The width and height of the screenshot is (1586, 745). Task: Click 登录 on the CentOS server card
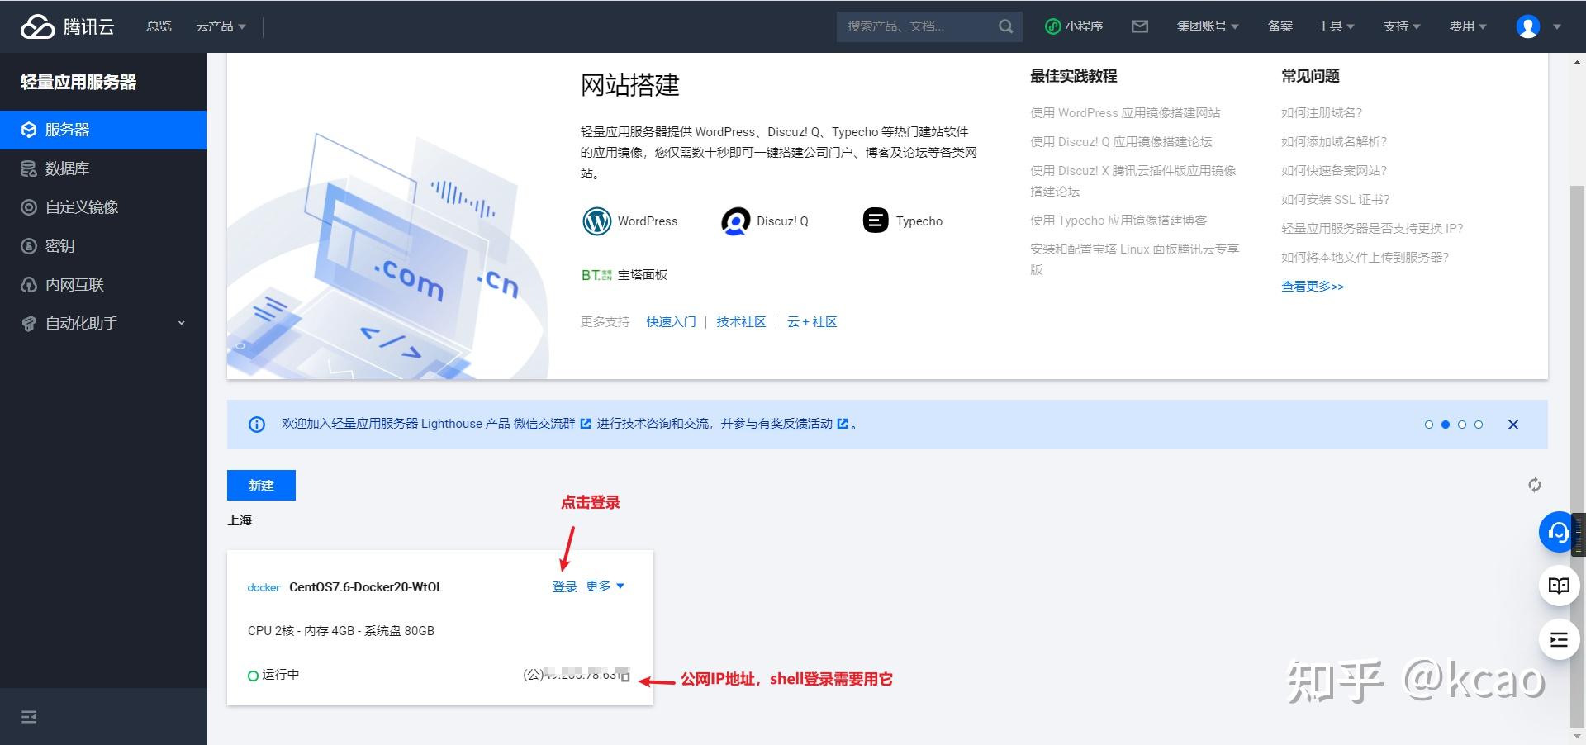click(565, 586)
